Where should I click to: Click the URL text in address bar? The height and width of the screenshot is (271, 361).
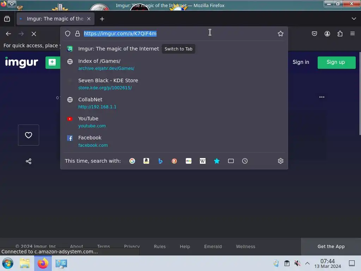pos(120,34)
